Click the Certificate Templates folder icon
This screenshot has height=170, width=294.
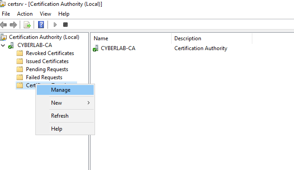tap(20, 85)
